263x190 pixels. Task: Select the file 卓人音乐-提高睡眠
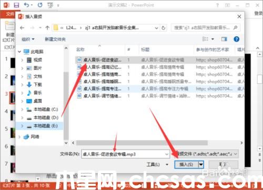[x=103, y=82]
